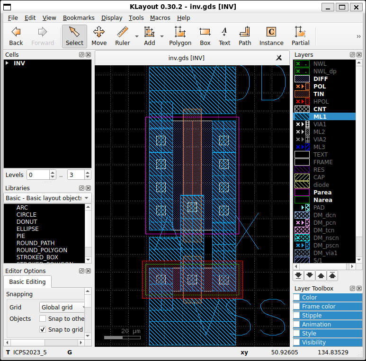Click the libraries list scroll down arrow
The height and width of the screenshot is (361, 366).
pyautogui.click(x=88, y=260)
